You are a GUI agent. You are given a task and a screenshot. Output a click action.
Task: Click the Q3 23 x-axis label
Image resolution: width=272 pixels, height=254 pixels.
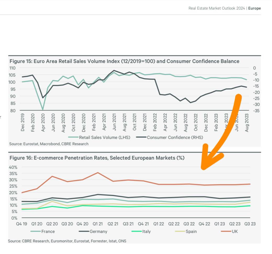click(x=250, y=224)
